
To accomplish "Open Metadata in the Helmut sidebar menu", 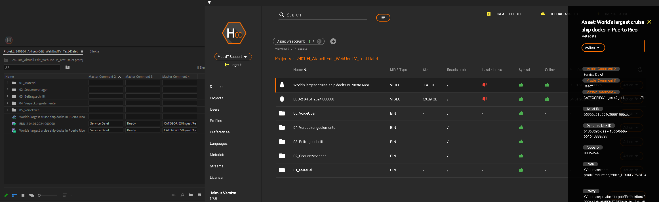I will [218, 155].
